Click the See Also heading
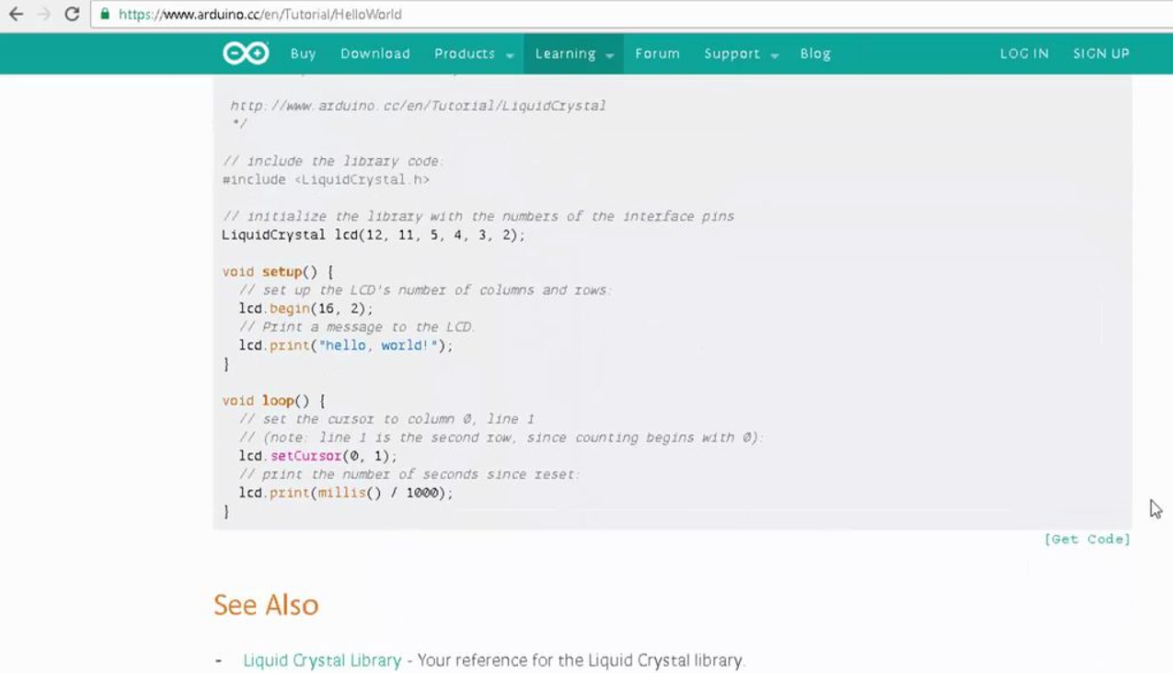 pyautogui.click(x=265, y=605)
